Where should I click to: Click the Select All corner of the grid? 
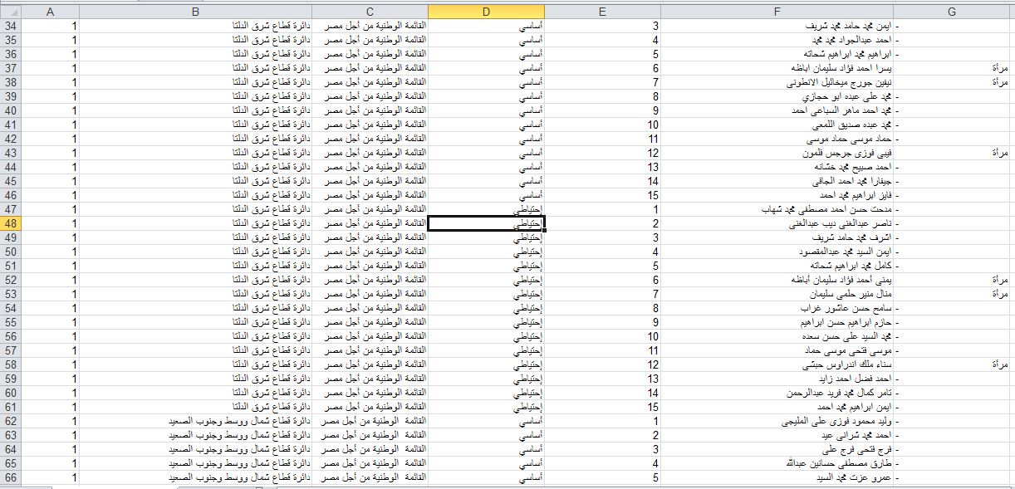click(9, 12)
